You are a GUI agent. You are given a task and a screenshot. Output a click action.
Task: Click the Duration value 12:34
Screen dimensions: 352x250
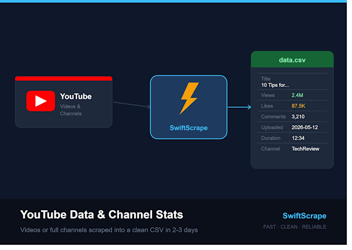(x=298, y=138)
